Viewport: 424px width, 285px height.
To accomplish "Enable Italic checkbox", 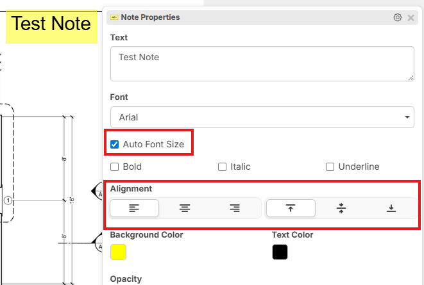I will (x=223, y=167).
